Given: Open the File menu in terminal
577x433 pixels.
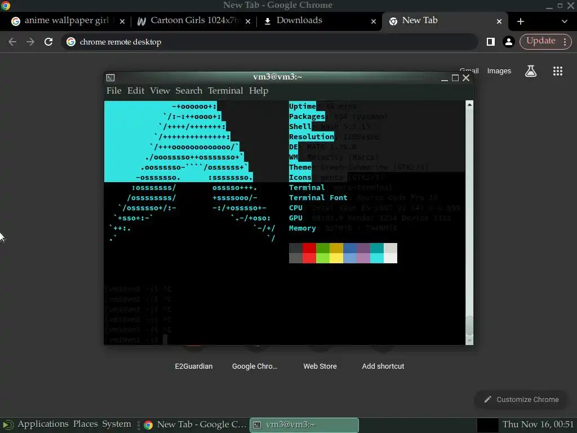Looking at the screenshot, I should 114,91.
